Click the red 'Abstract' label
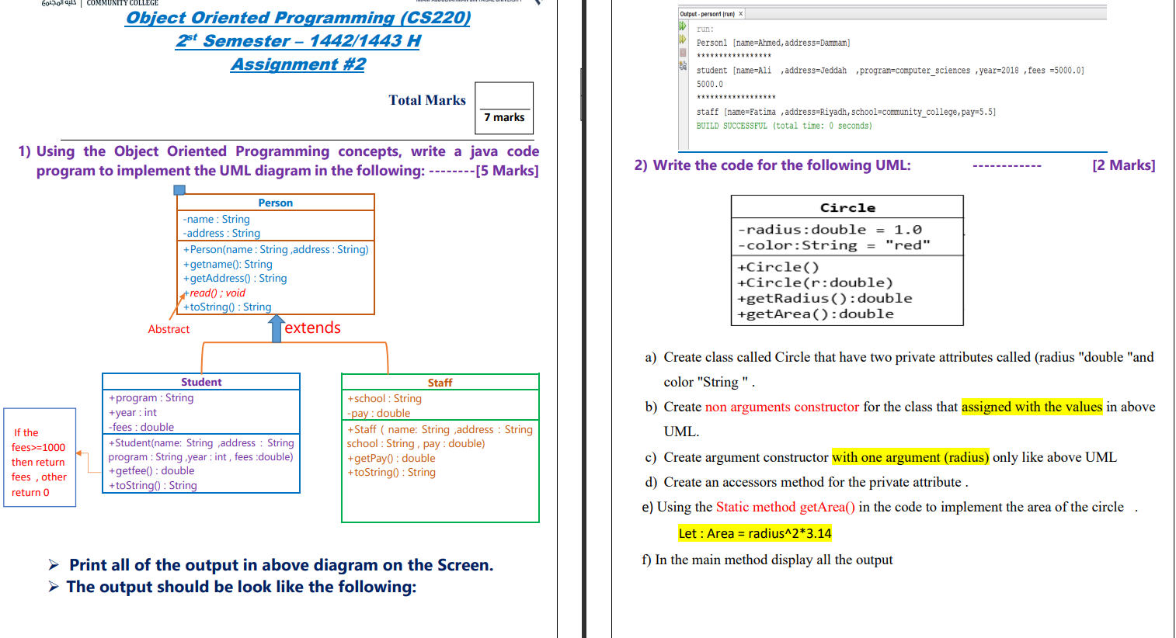 (169, 329)
